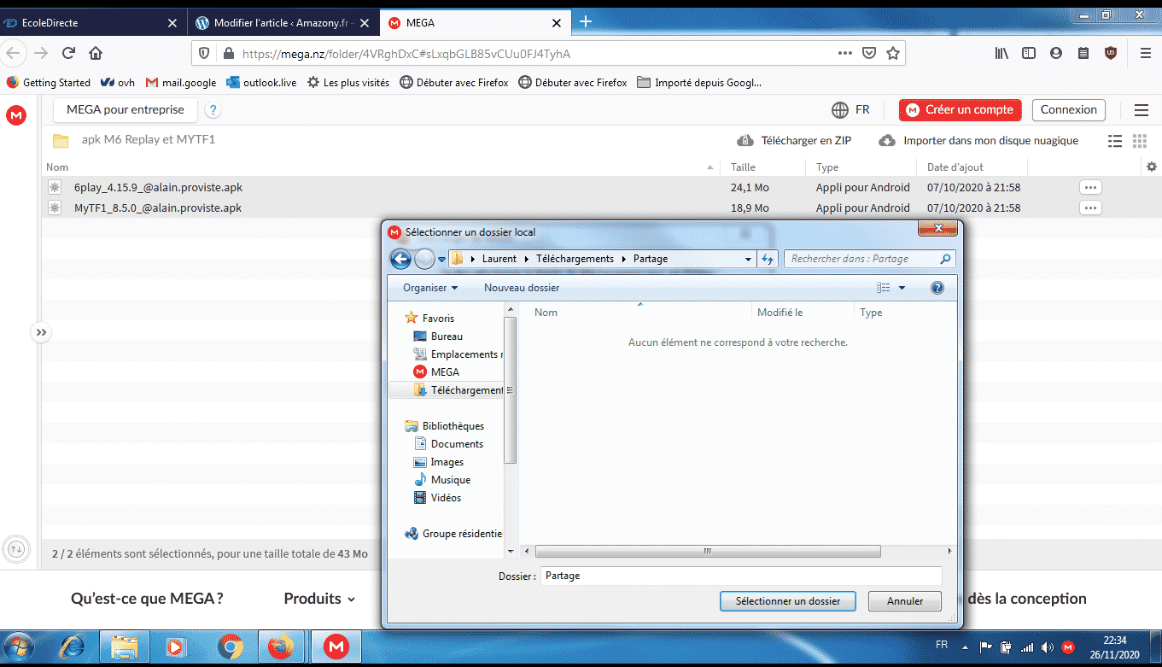The image size is (1162, 667).
Task: Click Connexion button
Action: pos(1068,110)
